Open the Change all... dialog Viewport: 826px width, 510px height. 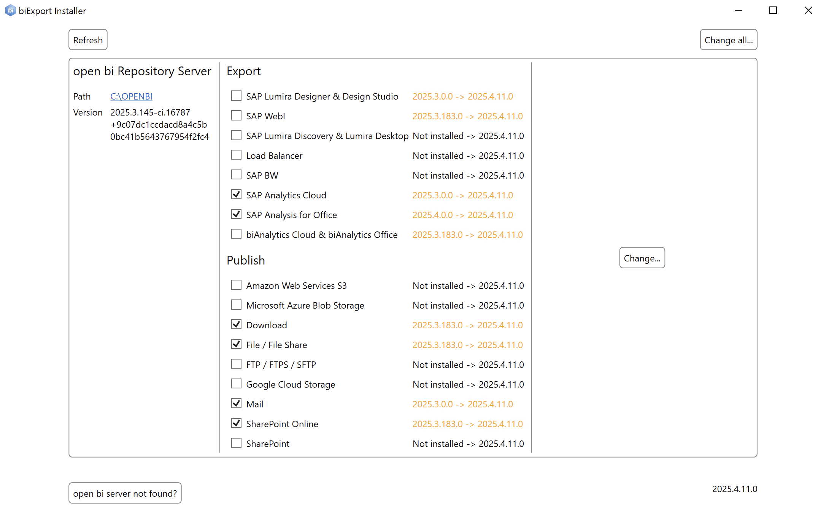[728, 40]
